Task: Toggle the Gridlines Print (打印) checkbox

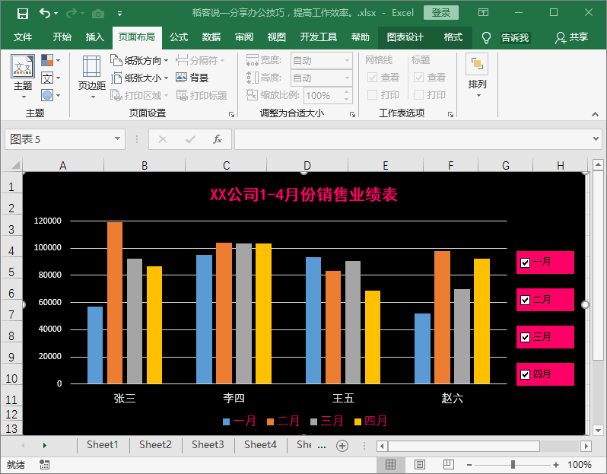Action: coord(372,95)
